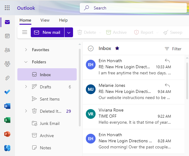Open Erin Horvath's 10:33 AM email
The image size is (189, 156).
[x=134, y=67]
